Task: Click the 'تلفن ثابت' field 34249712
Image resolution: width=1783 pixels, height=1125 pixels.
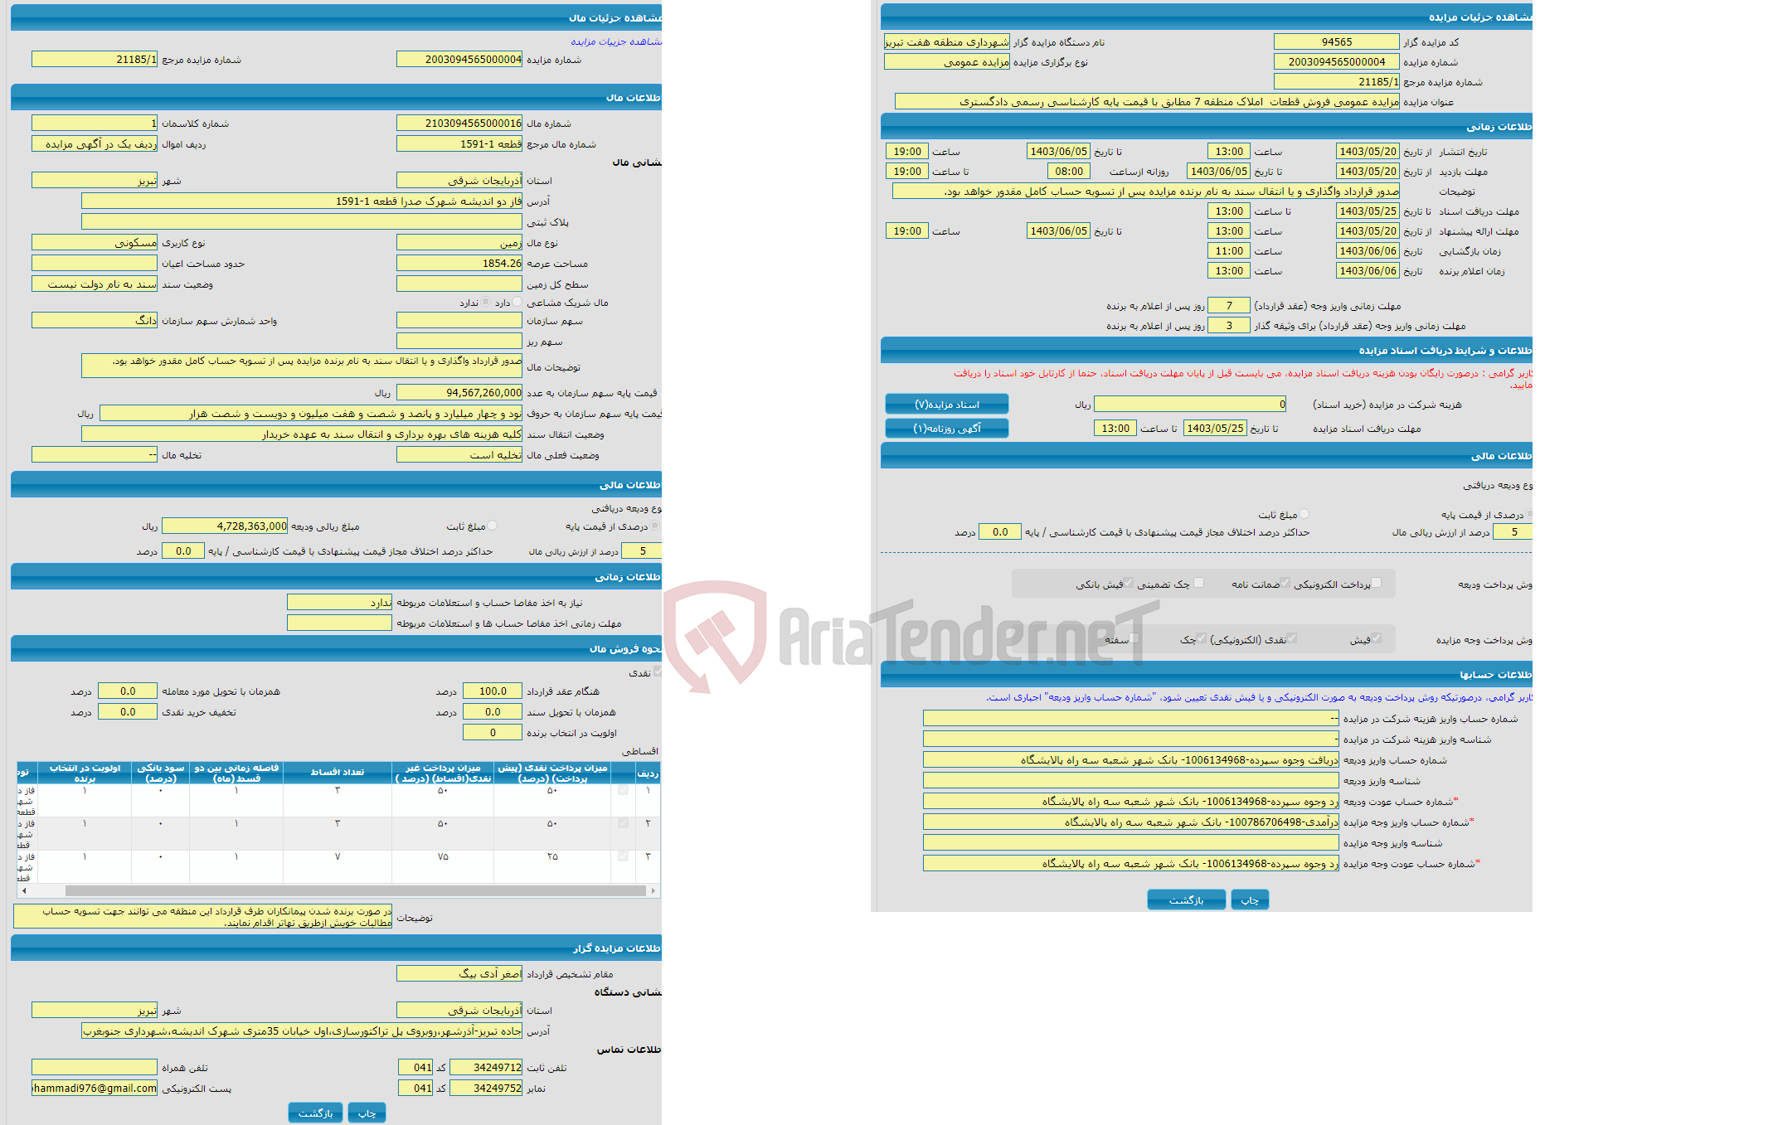Action: tap(486, 1068)
